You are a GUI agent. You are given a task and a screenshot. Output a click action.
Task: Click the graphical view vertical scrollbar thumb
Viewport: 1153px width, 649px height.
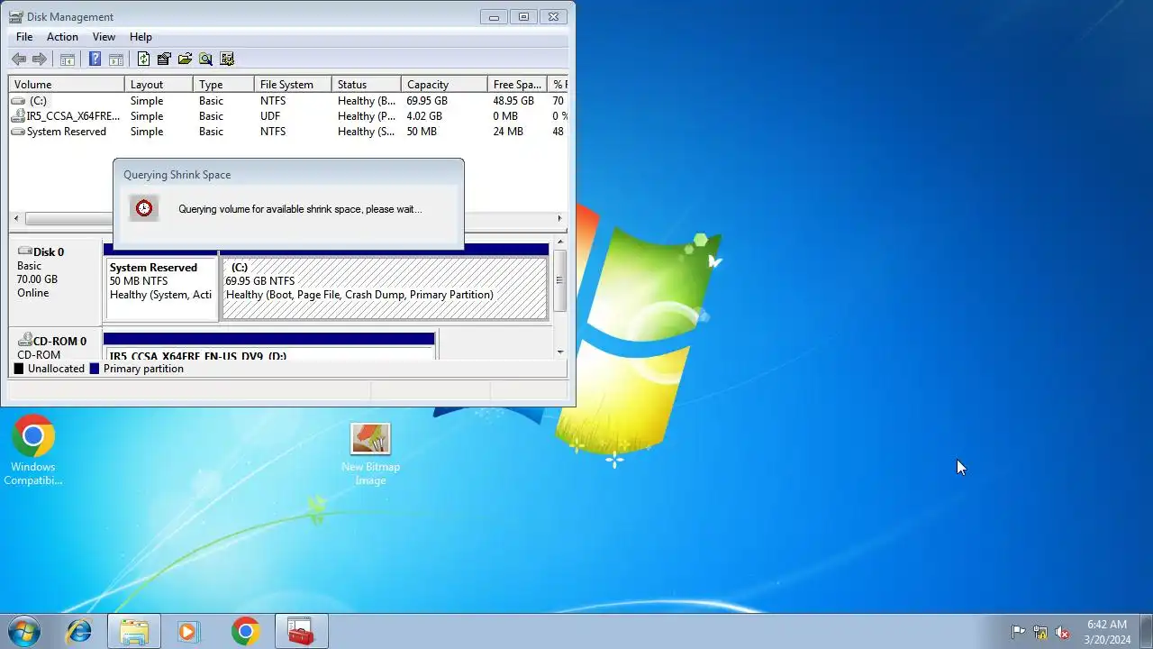point(560,281)
